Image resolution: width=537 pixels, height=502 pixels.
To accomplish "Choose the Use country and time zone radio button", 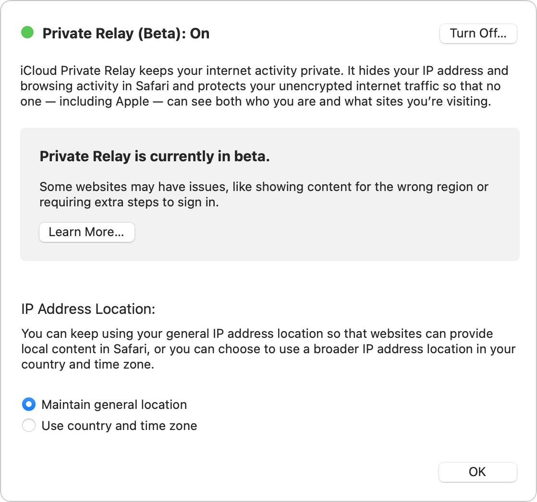I will click(29, 426).
